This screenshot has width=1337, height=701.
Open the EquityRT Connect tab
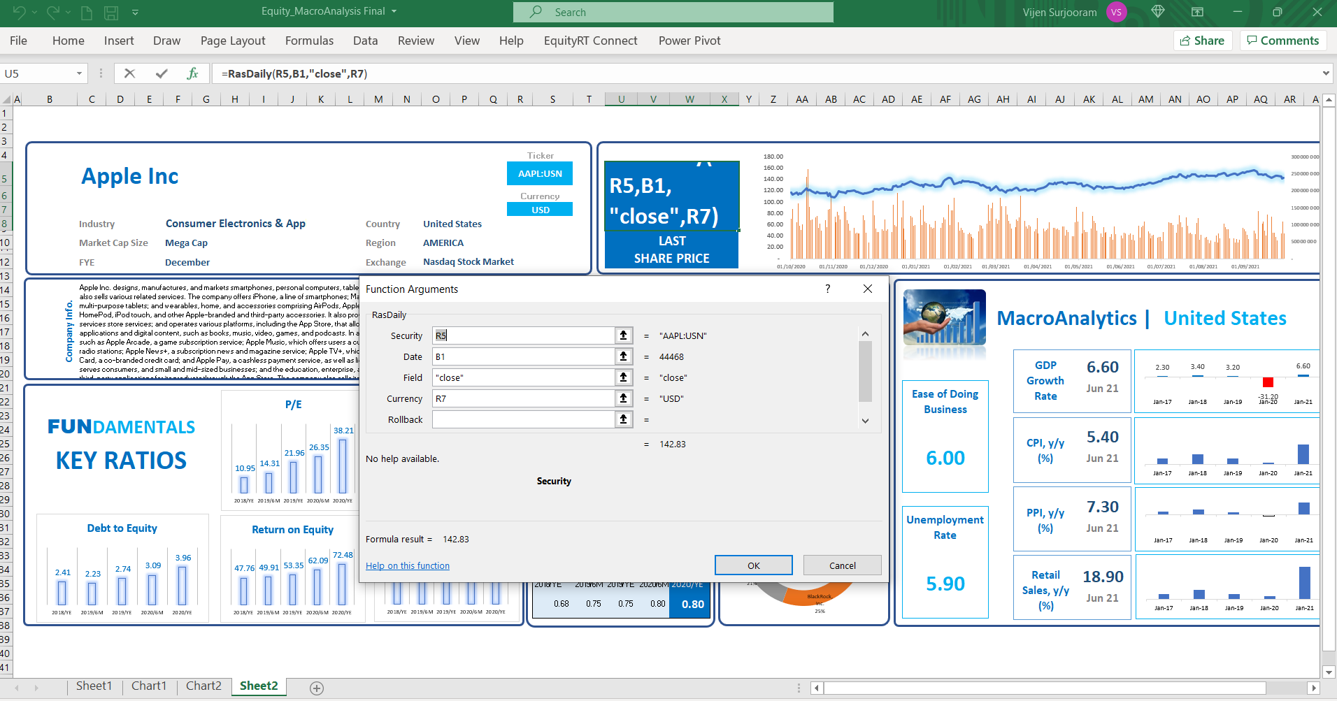tap(590, 41)
